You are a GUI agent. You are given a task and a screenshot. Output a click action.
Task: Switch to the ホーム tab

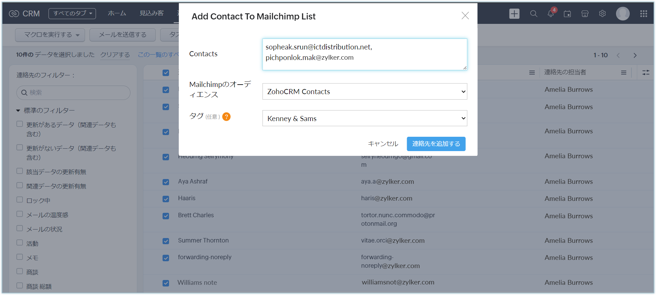coord(117,13)
